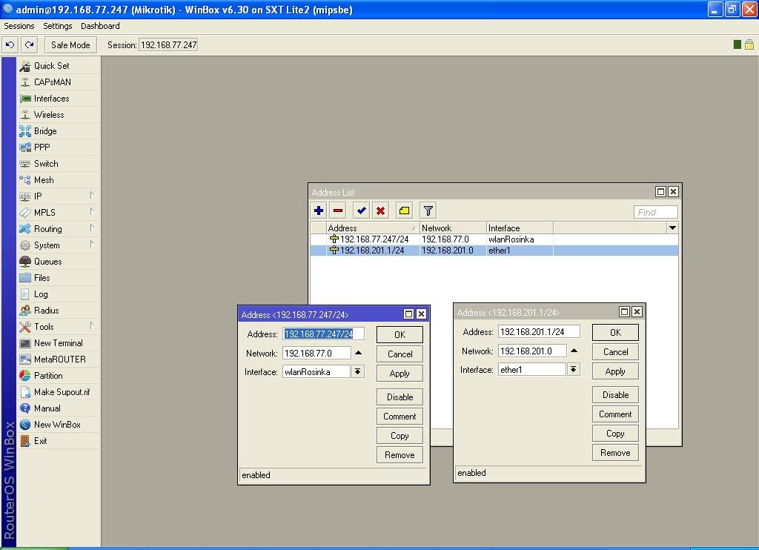Click Cancel in the 192.168.201.1/24 dialog
The height and width of the screenshot is (550, 759).
click(x=615, y=352)
